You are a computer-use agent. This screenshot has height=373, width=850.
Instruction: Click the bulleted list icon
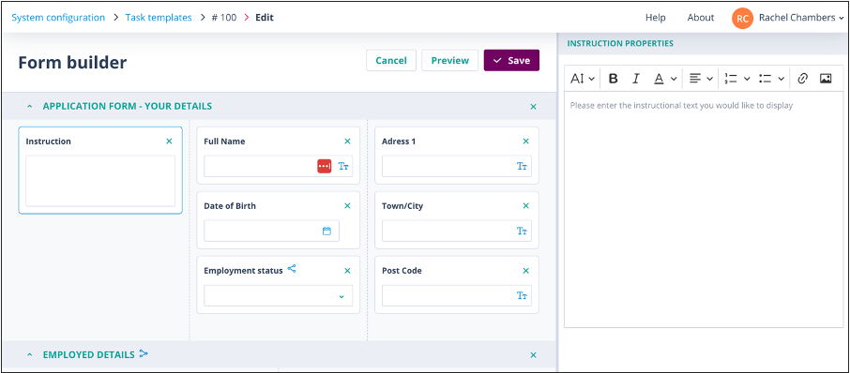point(765,79)
